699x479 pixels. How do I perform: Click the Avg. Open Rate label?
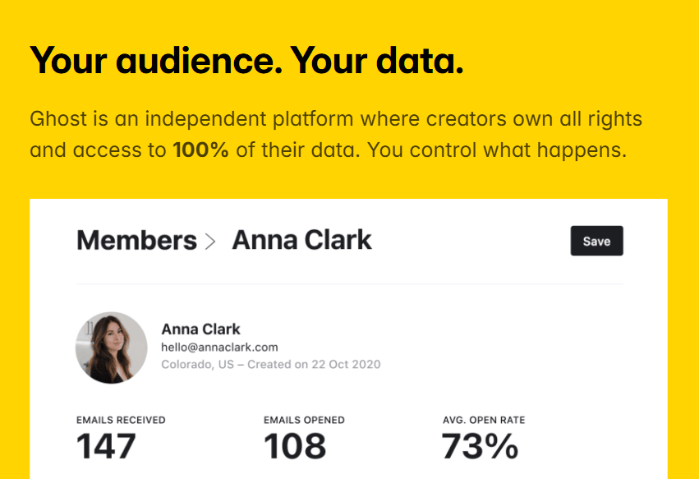click(484, 420)
